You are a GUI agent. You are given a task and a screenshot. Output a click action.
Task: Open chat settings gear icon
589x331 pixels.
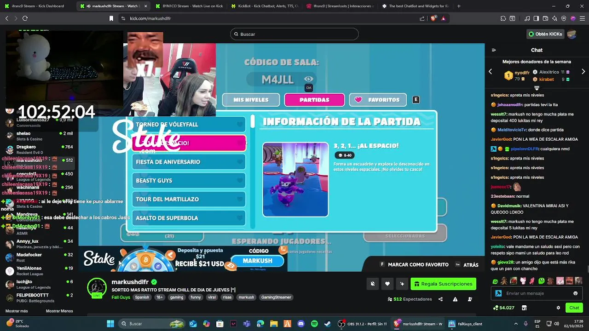[x=558, y=308]
